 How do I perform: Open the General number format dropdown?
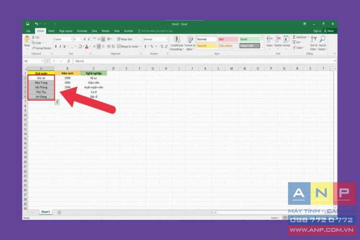167,39
